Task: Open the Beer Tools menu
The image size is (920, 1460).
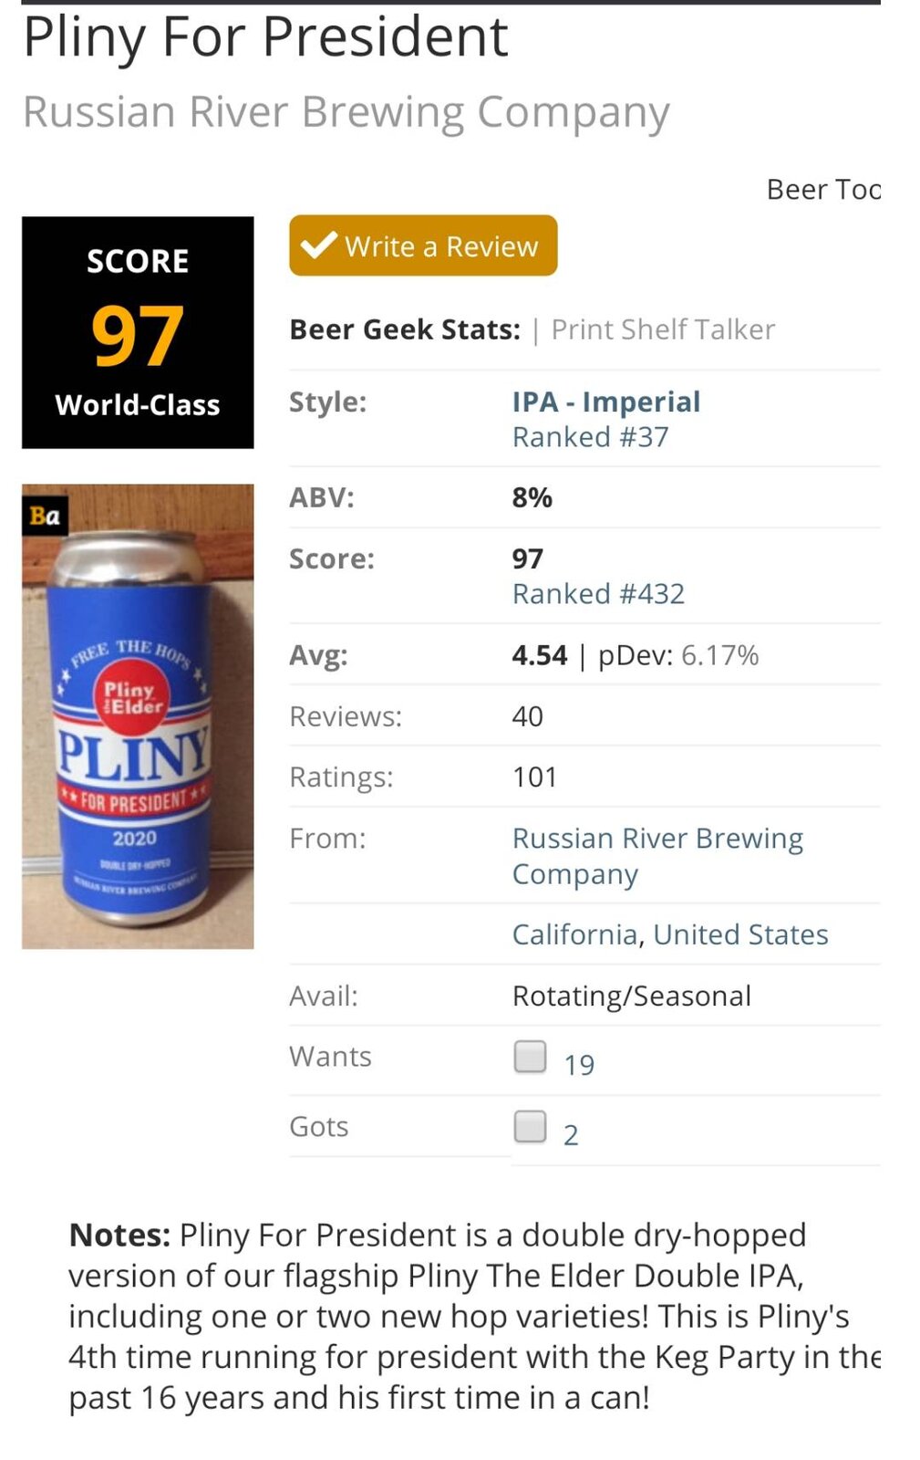Action: pyautogui.click(x=823, y=190)
